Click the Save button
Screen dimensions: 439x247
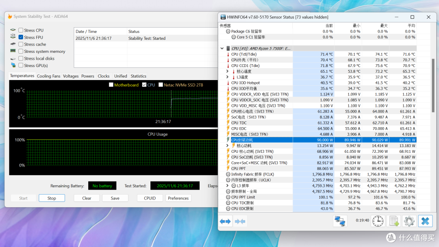115,198
